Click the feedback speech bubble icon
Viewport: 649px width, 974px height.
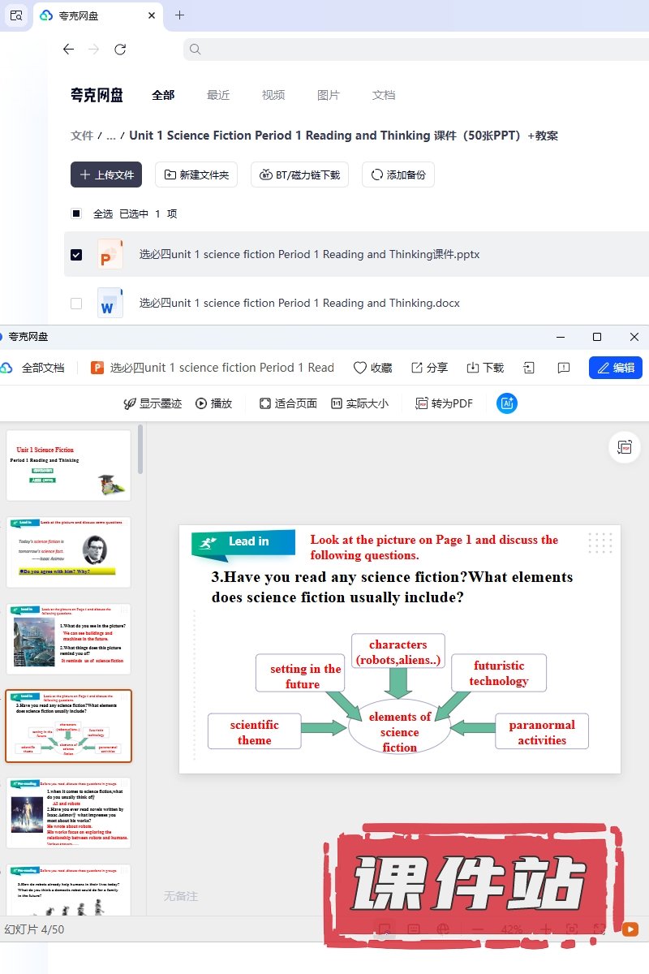click(x=564, y=368)
